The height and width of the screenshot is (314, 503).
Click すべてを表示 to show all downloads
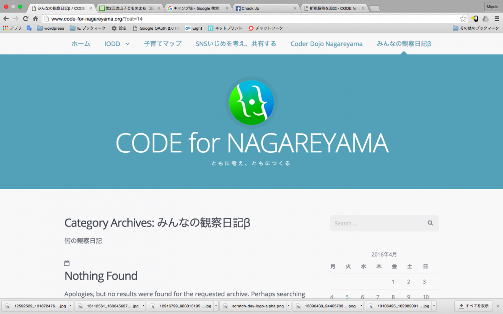coord(473,306)
